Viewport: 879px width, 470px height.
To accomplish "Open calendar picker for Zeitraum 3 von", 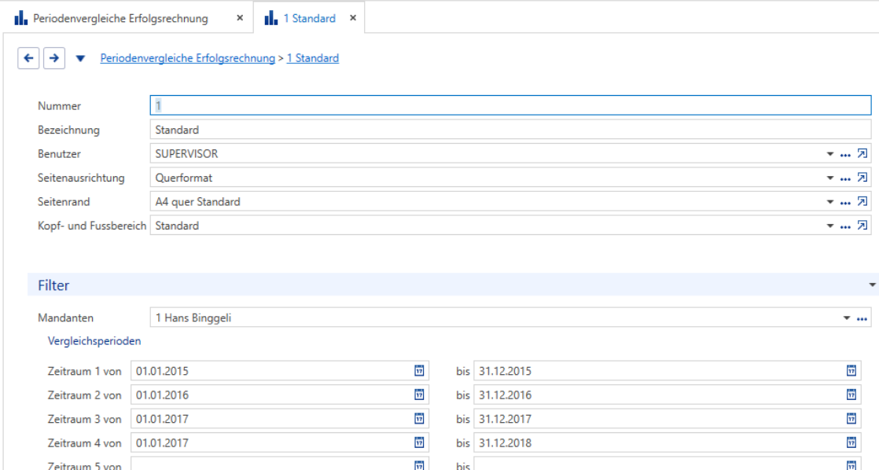I will [x=419, y=419].
